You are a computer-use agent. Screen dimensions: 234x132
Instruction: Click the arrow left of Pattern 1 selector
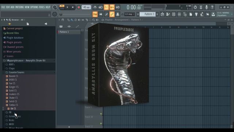[x=138, y=14]
